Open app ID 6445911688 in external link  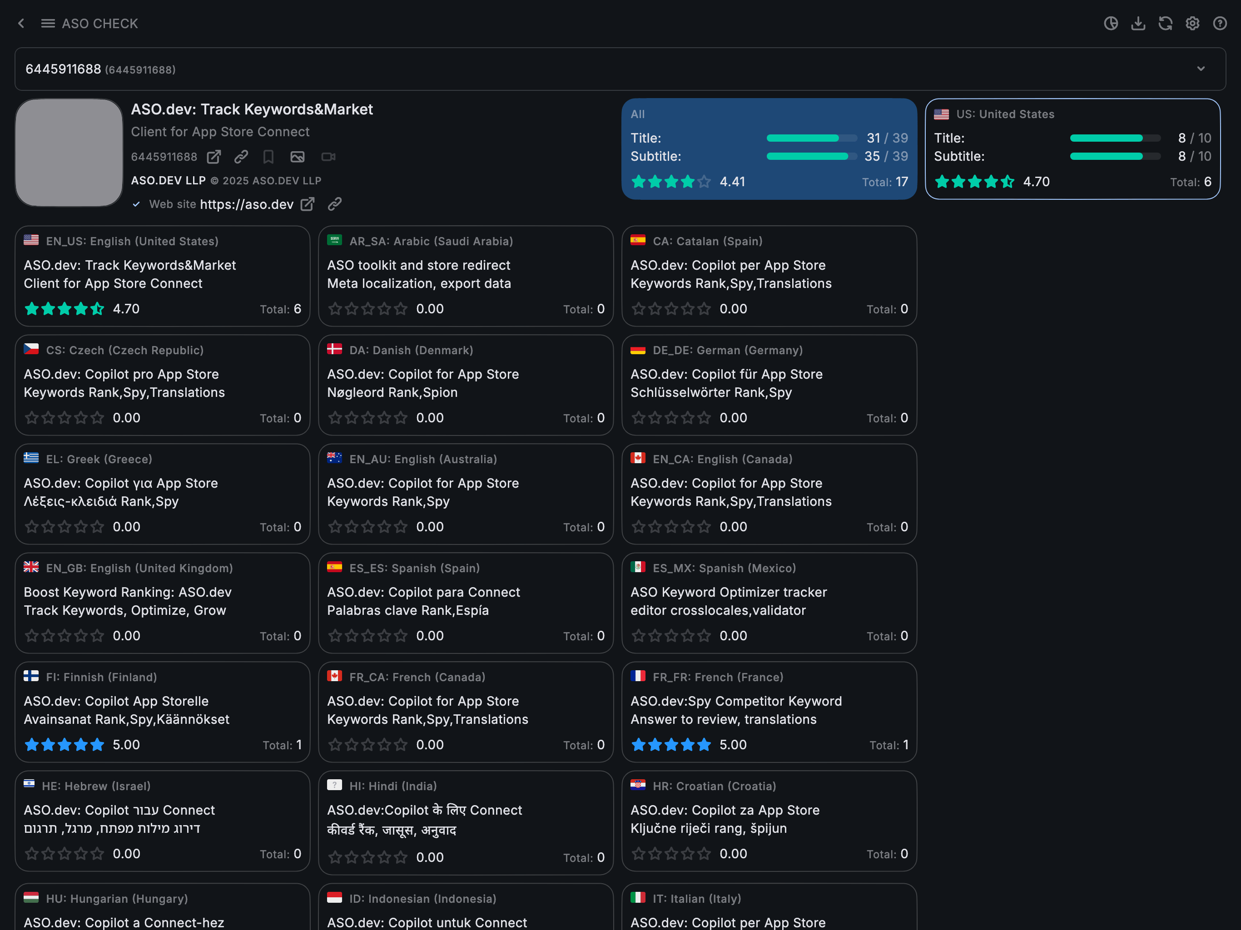[x=214, y=157]
